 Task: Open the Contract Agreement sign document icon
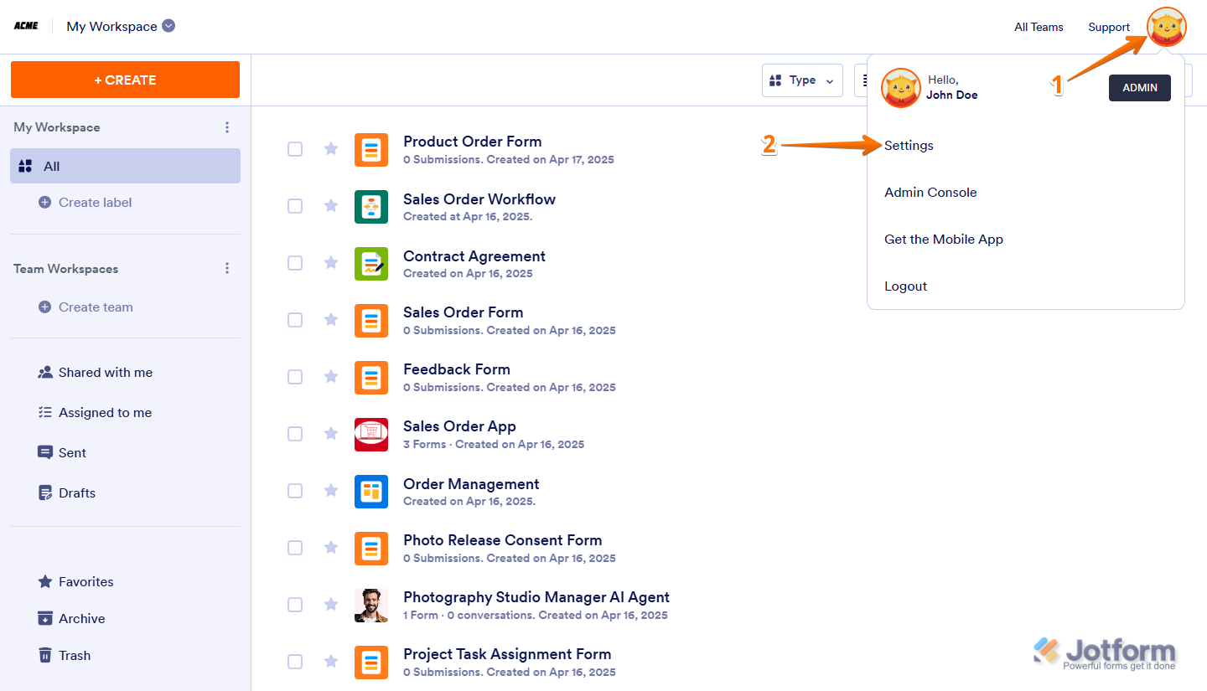[x=371, y=263]
